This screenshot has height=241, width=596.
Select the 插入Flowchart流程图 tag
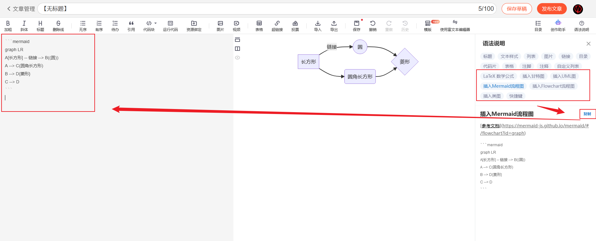coord(553,86)
